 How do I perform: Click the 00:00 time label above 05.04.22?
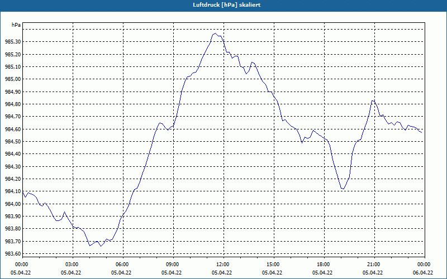click(22, 264)
